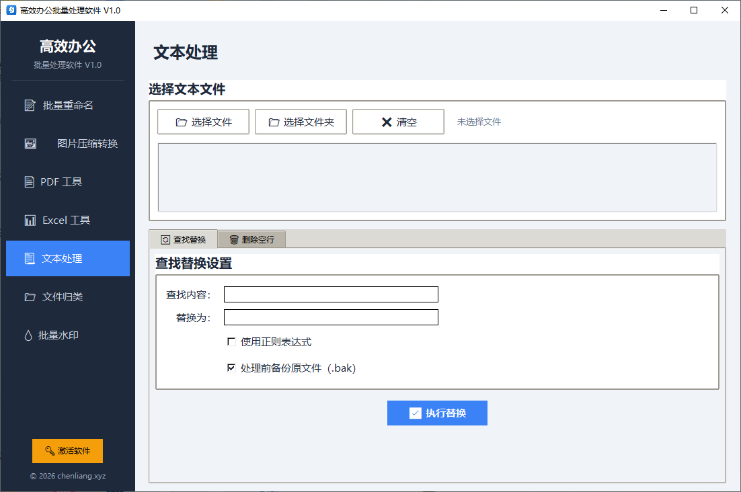Click the Excel bar chart icon
Image resolution: width=741 pixels, height=492 pixels.
tap(30, 220)
